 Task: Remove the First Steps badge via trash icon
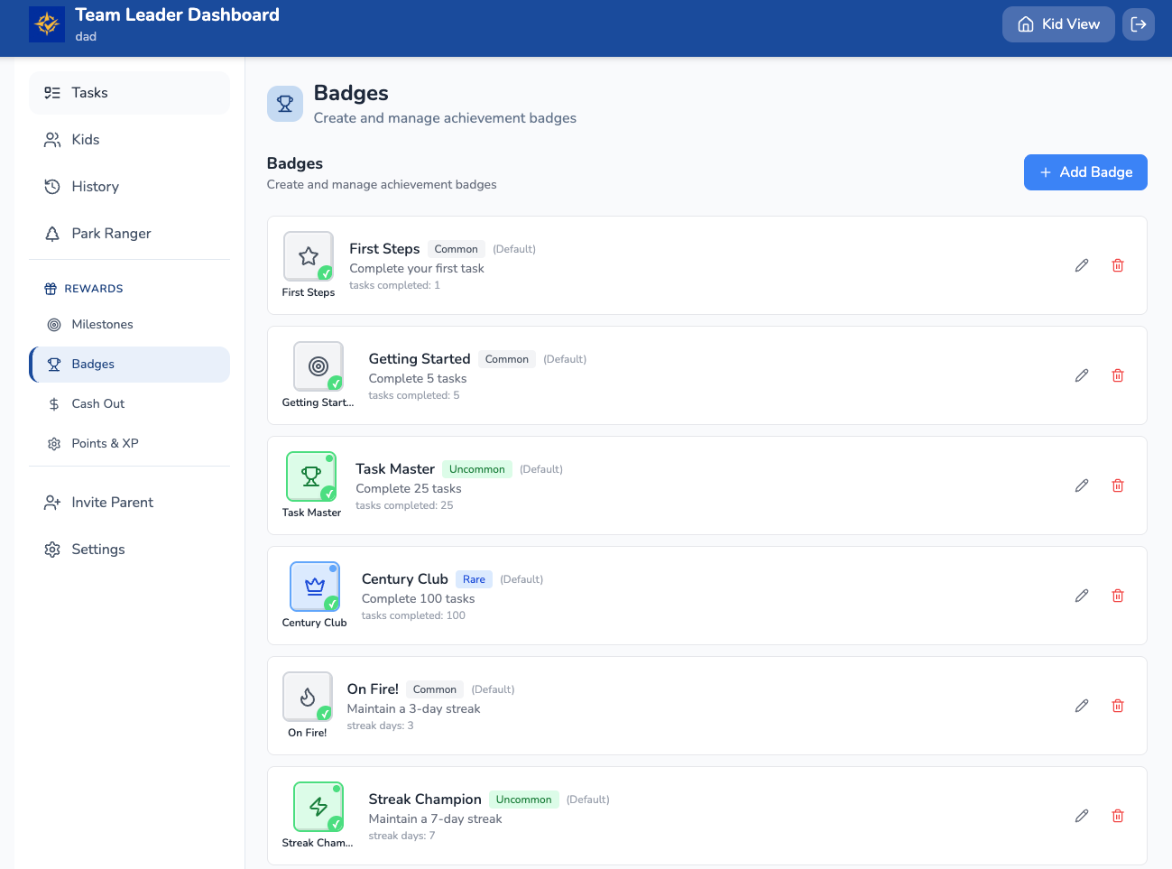[x=1117, y=265]
